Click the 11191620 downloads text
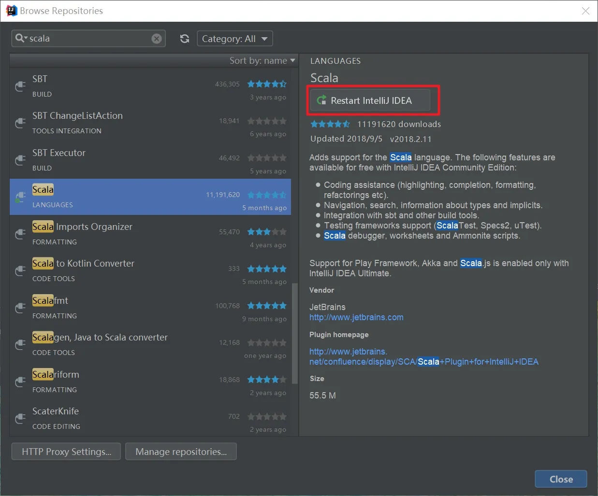Screen dimensions: 598x496 (399, 124)
